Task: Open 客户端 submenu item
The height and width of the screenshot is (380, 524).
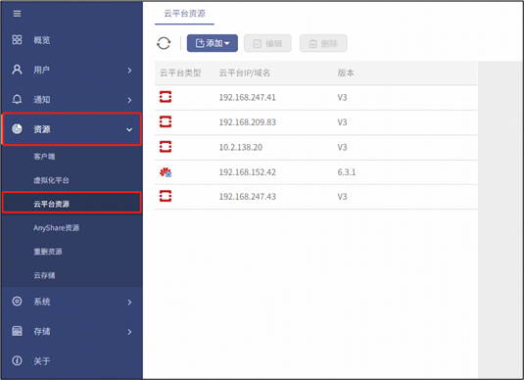Action: [x=71, y=157]
